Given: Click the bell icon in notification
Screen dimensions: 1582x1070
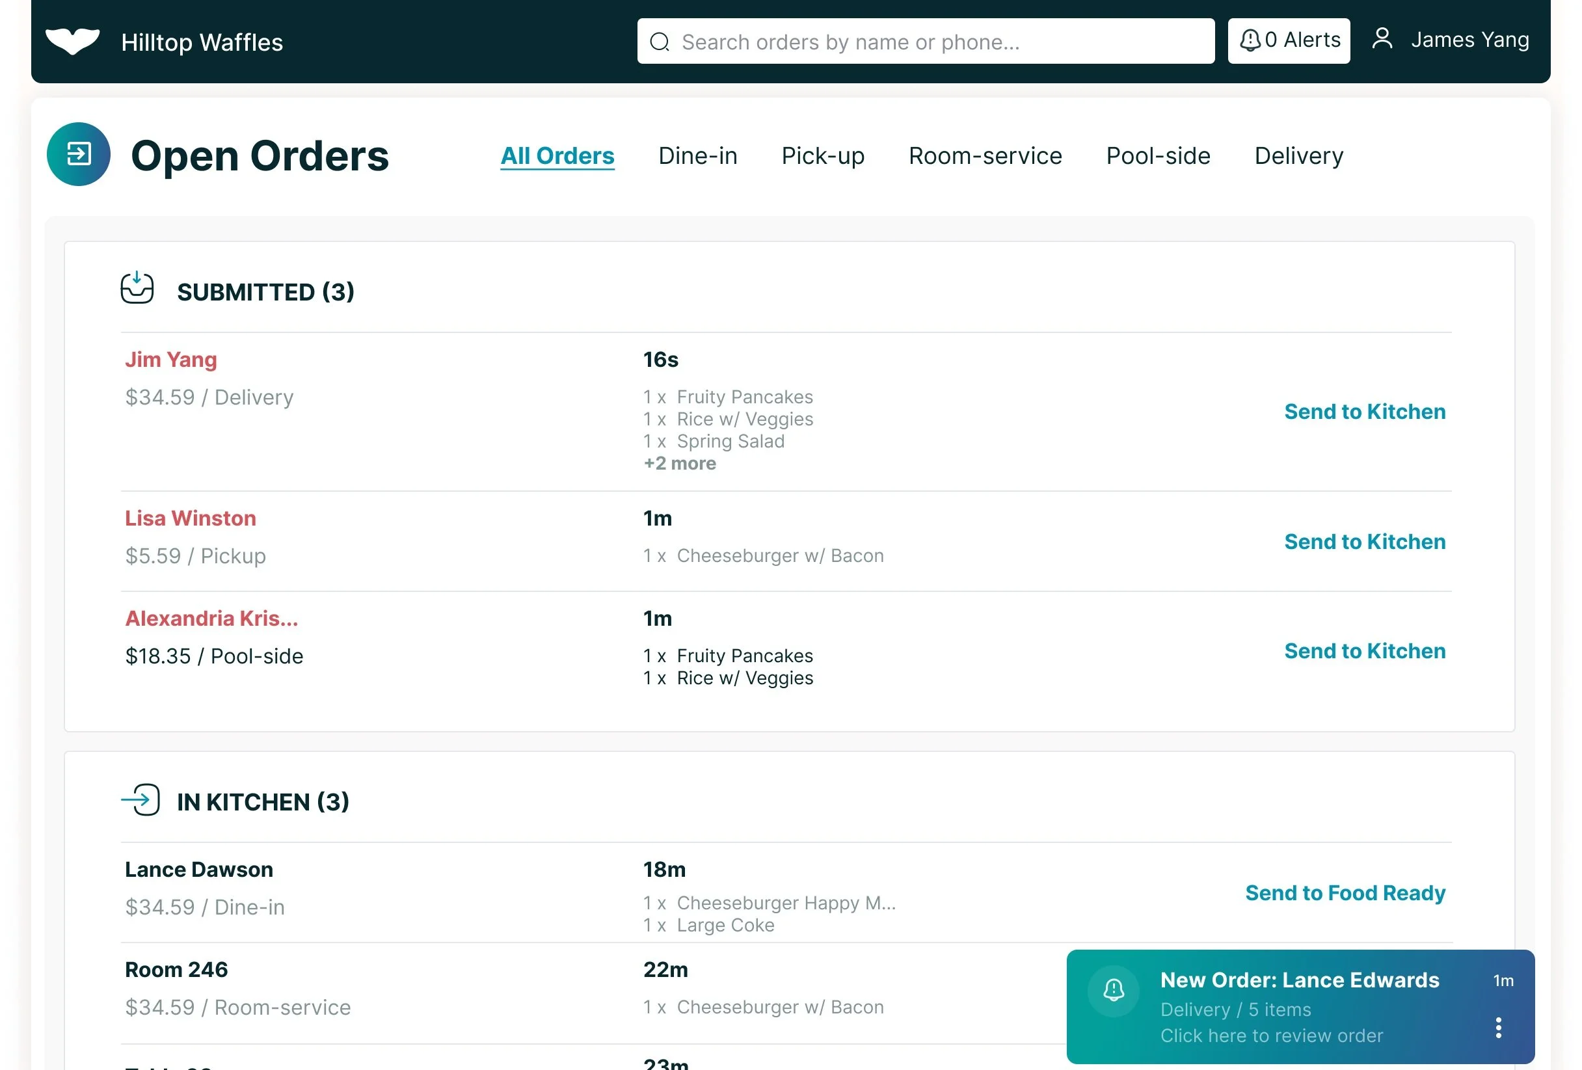Looking at the screenshot, I should [x=1113, y=991].
